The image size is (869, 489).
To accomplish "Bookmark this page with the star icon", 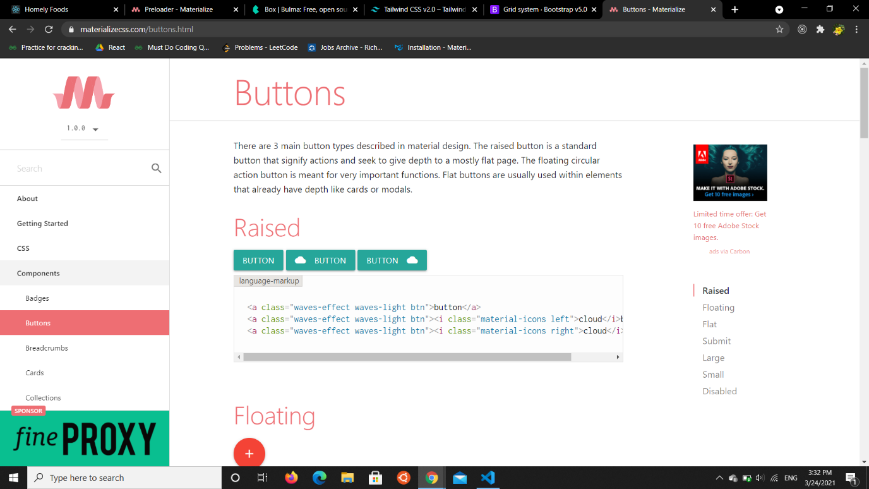I will [779, 29].
